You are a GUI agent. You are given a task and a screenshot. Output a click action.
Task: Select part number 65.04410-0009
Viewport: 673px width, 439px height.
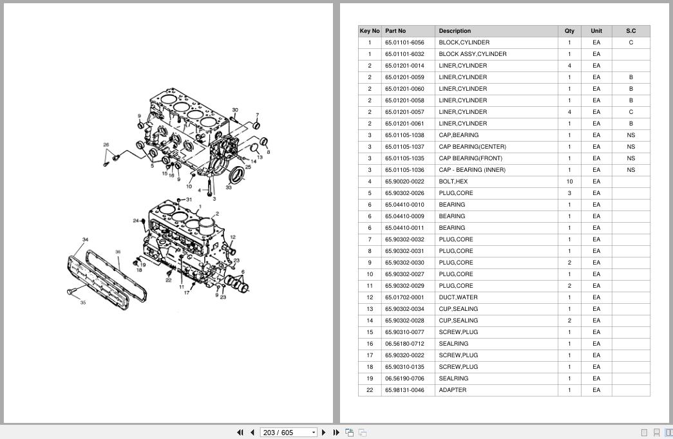tap(404, 216)
